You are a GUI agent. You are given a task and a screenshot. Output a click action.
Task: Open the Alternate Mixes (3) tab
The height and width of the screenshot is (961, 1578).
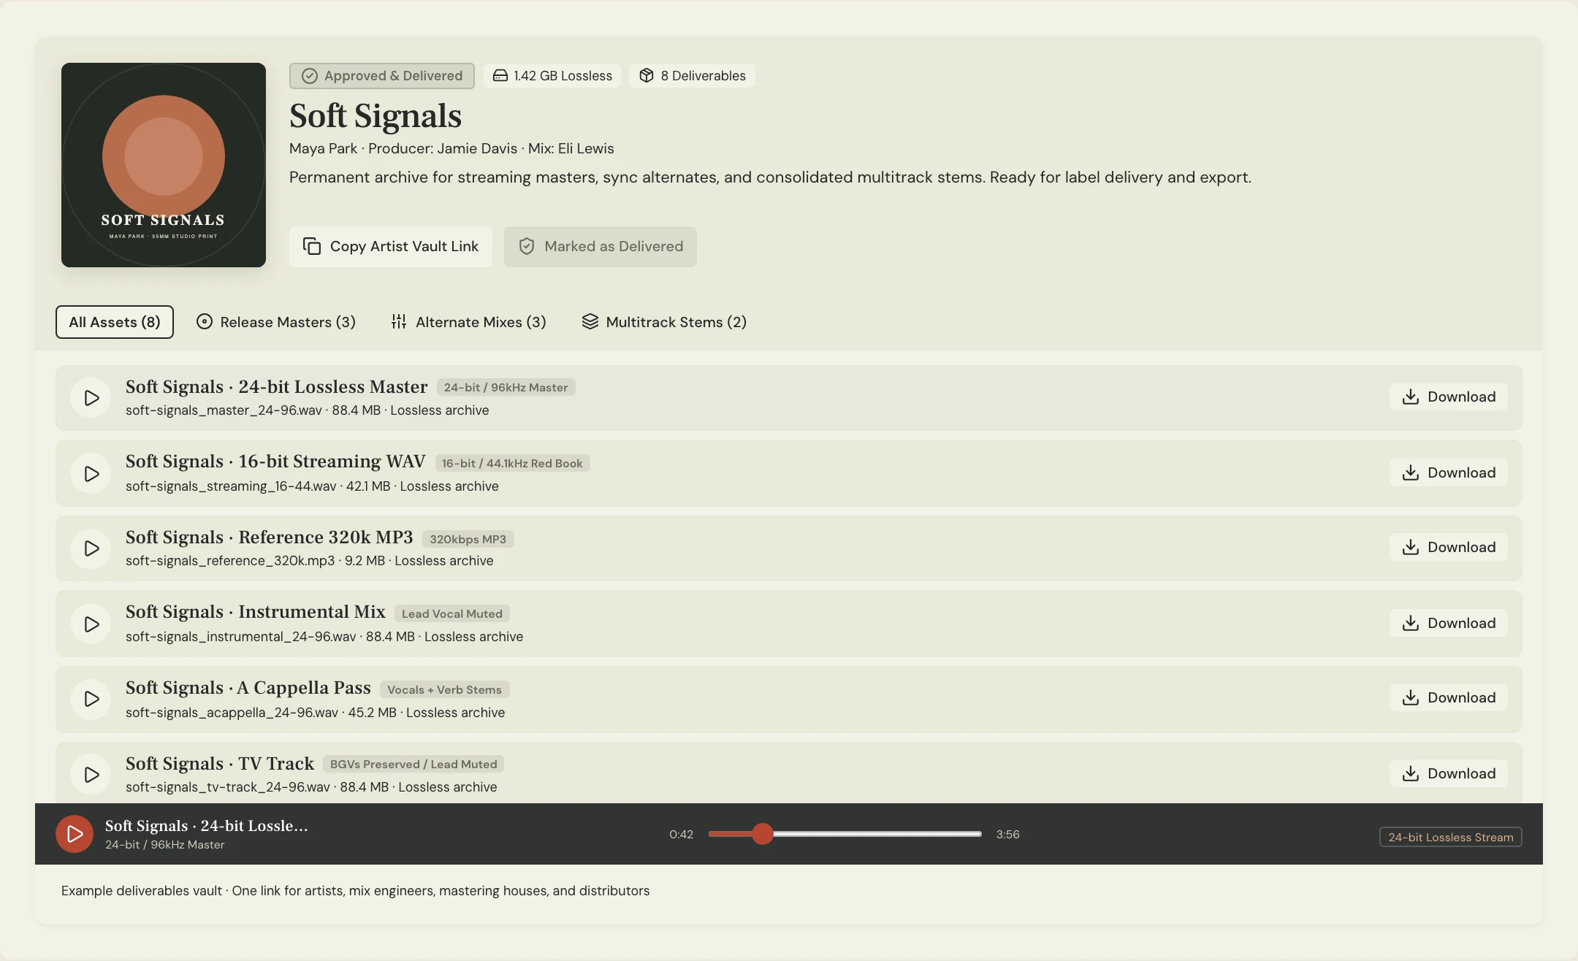[468, 322]
